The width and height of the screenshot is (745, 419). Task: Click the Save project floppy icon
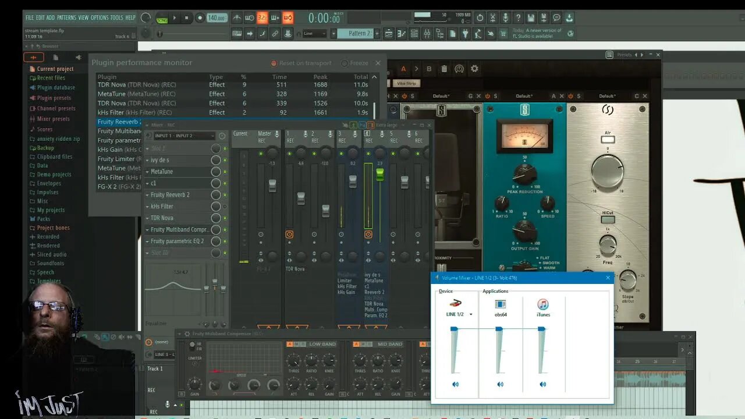(x=531, y=18)
